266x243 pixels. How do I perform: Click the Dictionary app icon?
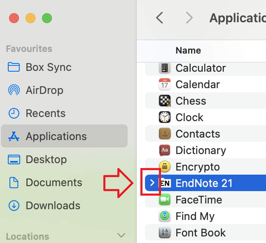[165, 150]
